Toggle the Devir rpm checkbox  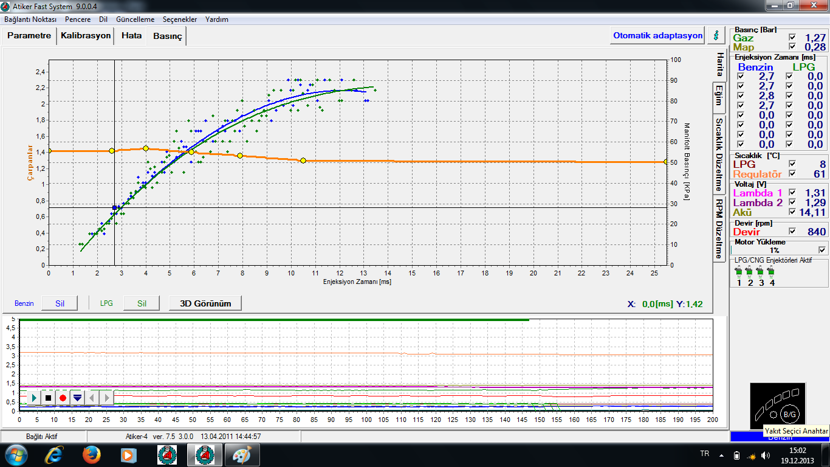coord(792,231)
